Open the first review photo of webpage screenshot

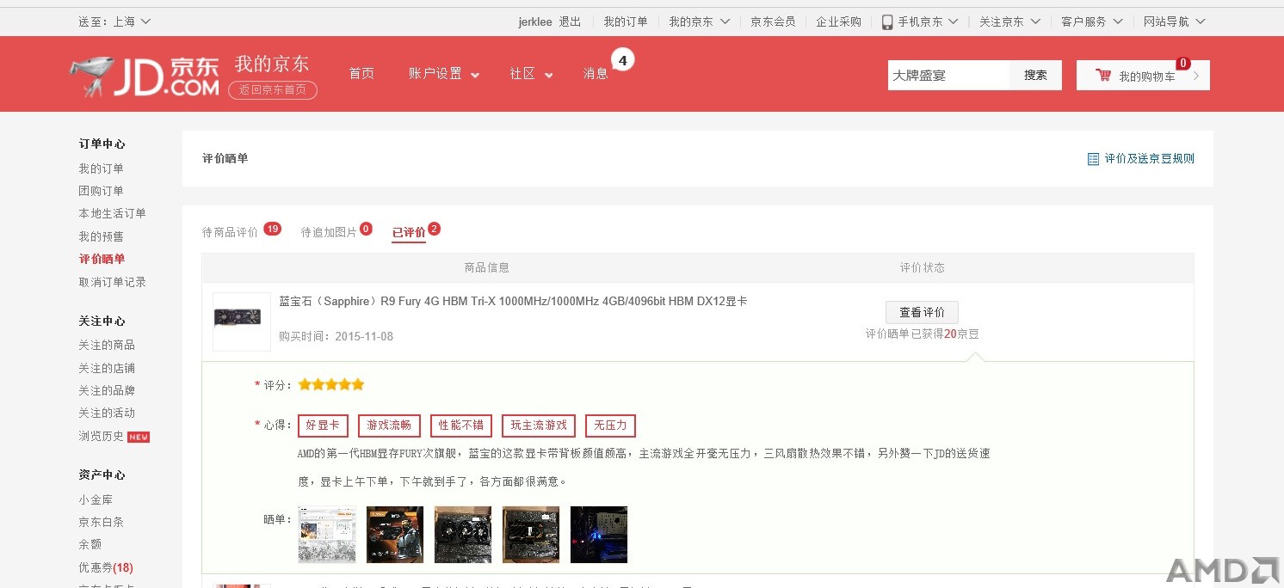tap(327, 535)
